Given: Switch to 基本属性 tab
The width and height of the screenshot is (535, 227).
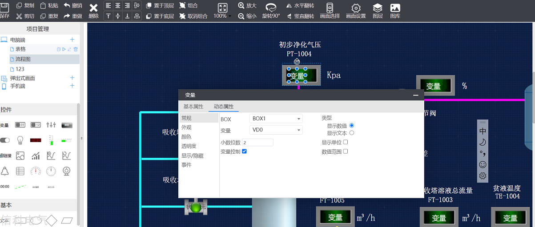Looking at the screenshot, I should [x=193, y=107].
